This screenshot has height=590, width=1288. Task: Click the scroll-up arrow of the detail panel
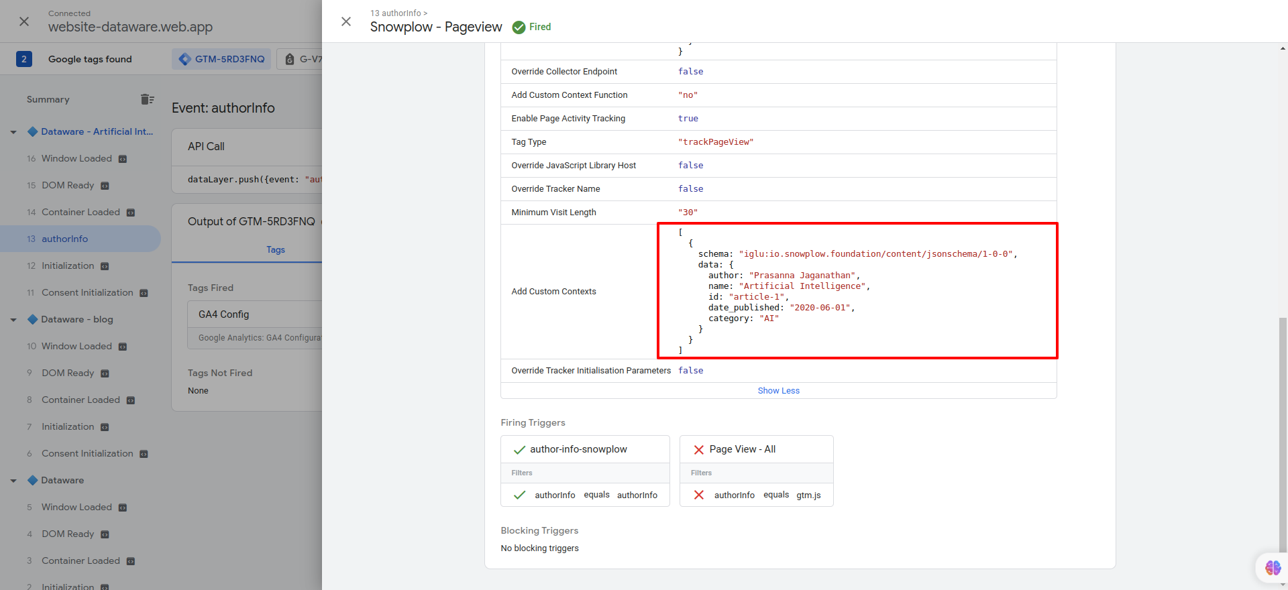pos(1283,48)
